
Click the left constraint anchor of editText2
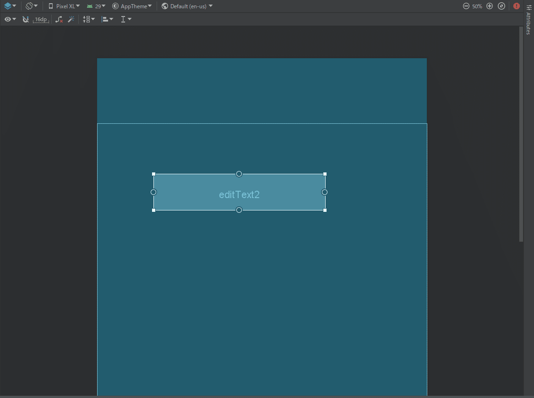153,192
